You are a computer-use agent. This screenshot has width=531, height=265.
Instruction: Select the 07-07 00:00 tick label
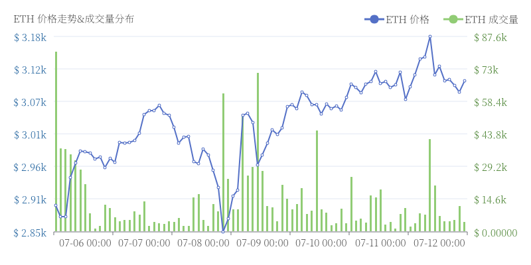(x=144, y=244)
